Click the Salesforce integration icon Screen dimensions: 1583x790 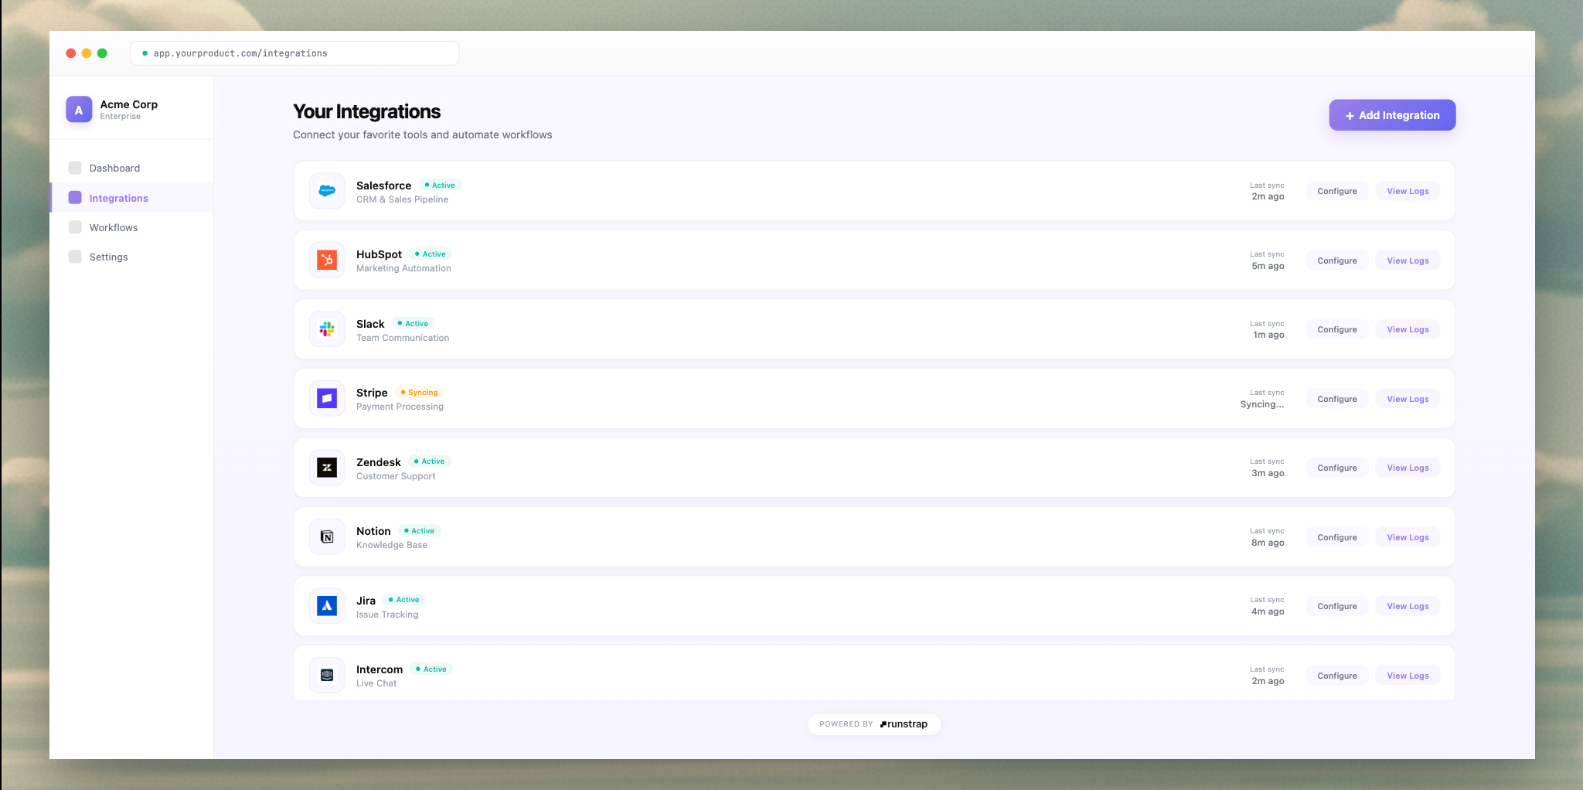tap(326, 190)
